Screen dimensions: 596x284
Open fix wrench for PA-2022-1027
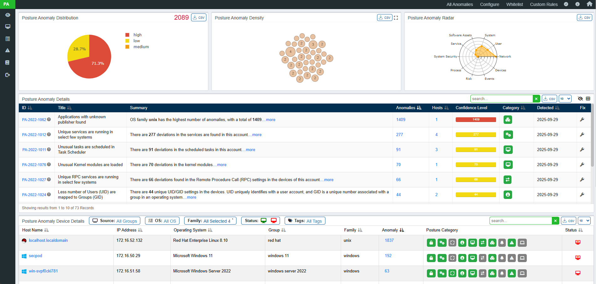[x=582, y=180]
